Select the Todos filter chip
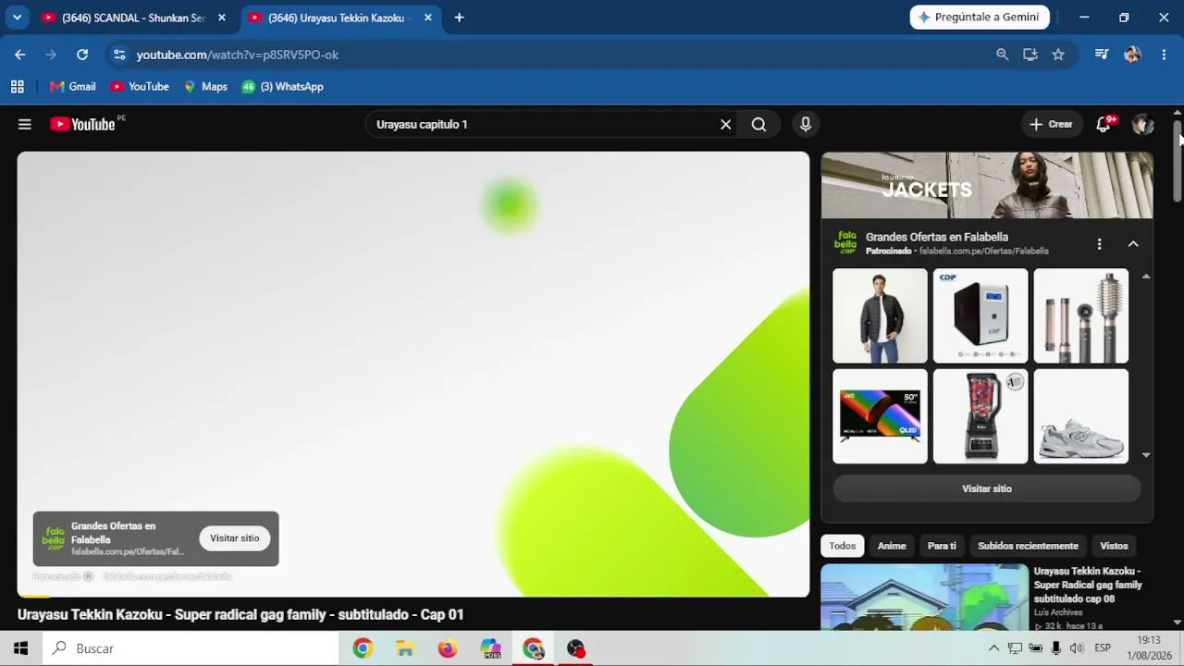 pos(843,546)
